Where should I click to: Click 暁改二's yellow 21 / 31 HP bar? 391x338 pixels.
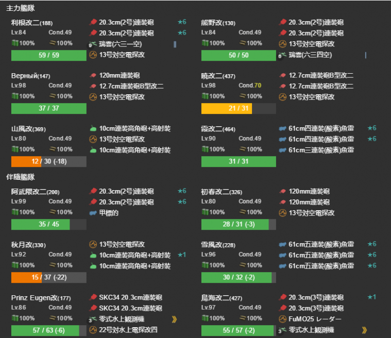click(x=226, y=109)
